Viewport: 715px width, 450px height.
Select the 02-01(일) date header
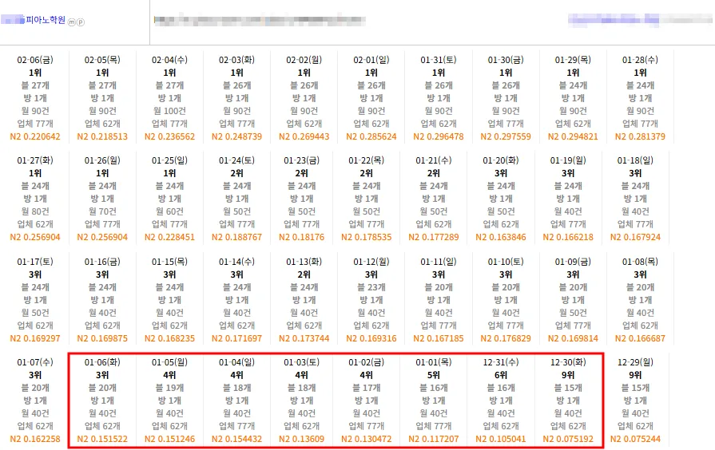[371, 60]
